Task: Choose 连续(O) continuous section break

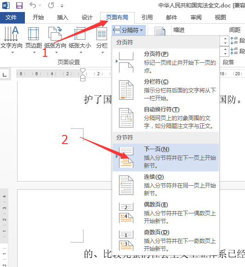Action: [x=165, y=185]
